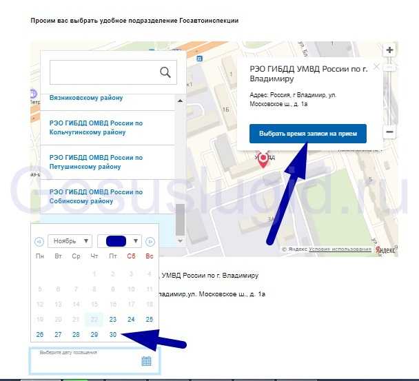Zoom in the map with the plus button
419x381 pixels.
389,50
